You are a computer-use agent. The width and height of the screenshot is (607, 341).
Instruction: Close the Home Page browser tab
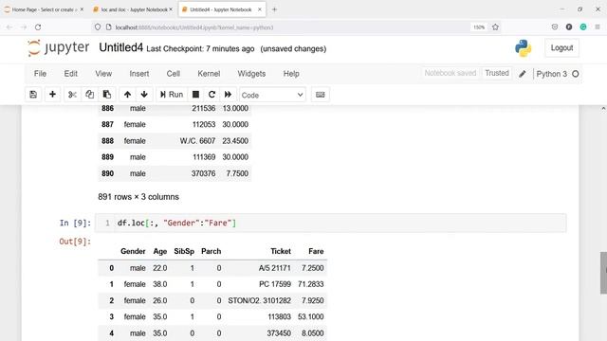pos(82,9)
